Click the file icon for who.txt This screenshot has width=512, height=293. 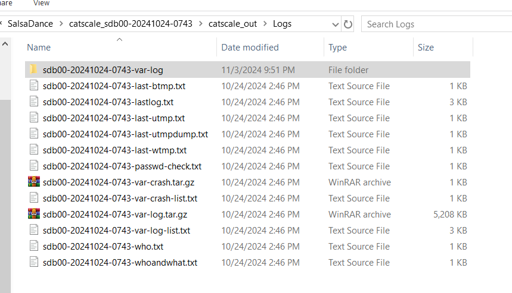click(x=33, y=247)
